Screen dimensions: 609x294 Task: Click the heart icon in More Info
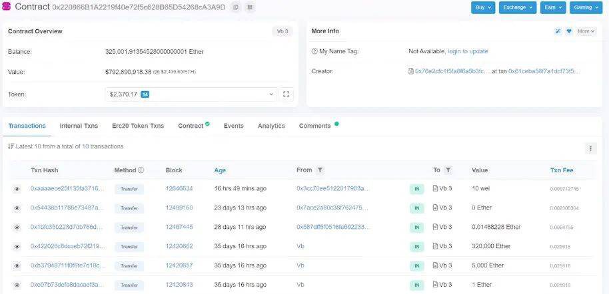pyautogui.click(x=569, y=31)
